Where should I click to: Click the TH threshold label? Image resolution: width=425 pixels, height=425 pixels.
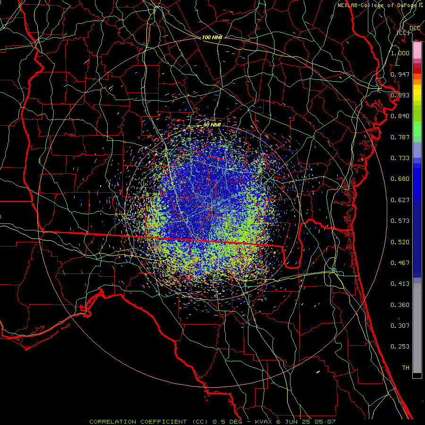[x=406, y=368]
